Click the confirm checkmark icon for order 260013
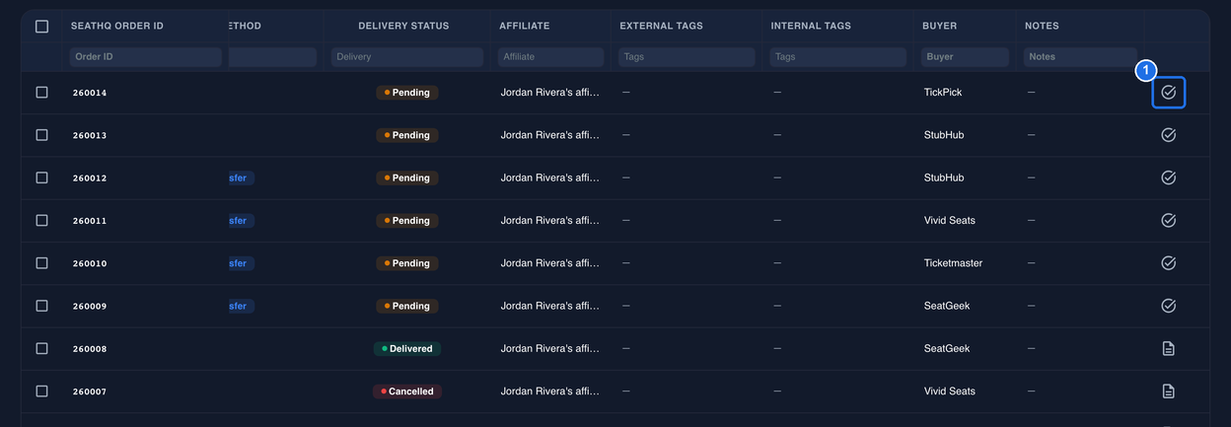This screenshot has height=427, width=1231. click(x=1169, y=135)
